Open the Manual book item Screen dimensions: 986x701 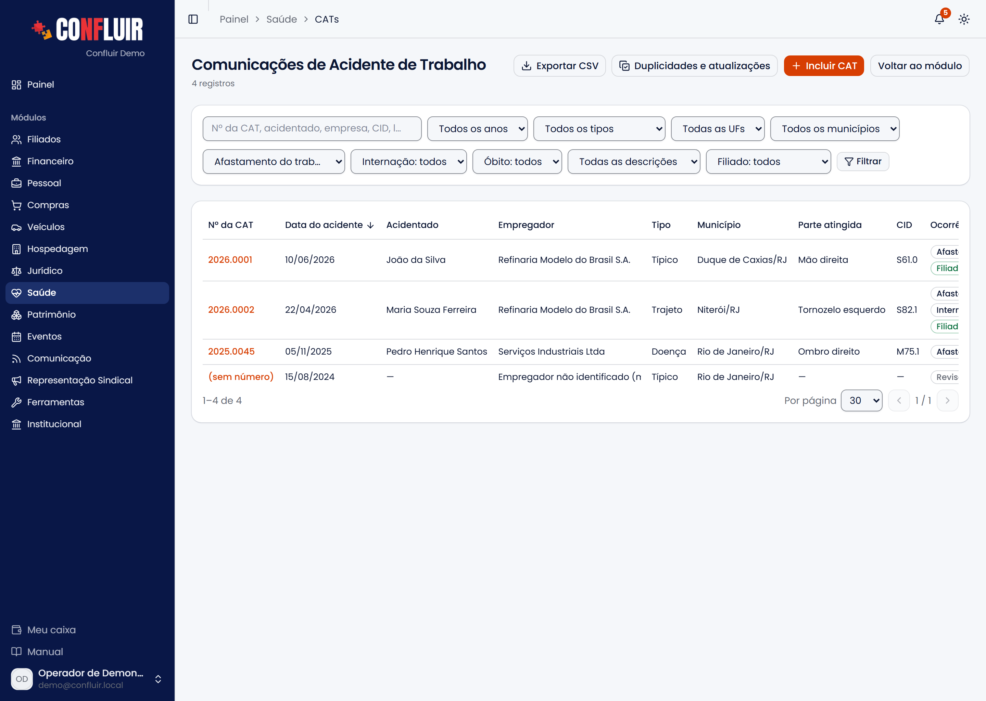tap(87, 652)
